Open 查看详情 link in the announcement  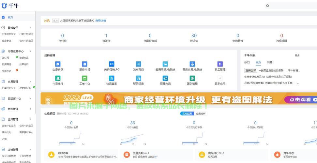(x=101, y=21)
